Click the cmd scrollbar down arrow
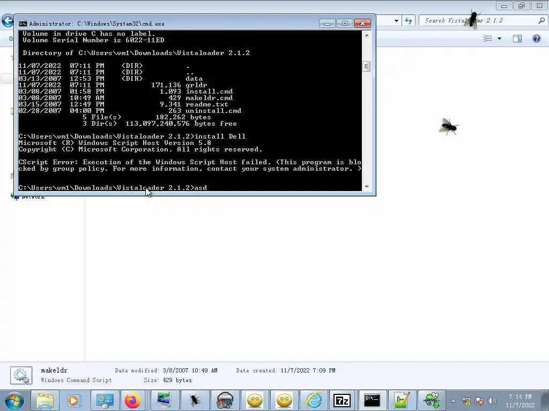Image resolution: width=549 pixels, height=411 pixels. [x=367, y=187]
